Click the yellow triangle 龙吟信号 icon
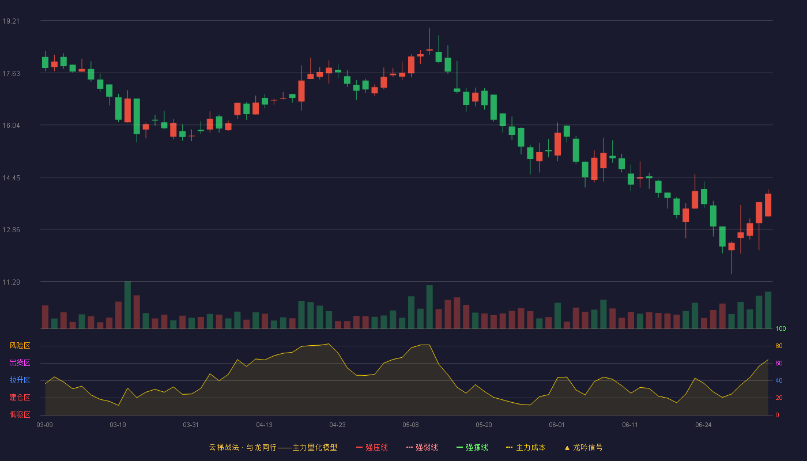Screen dimensions: 807x461 click(567, 447)
